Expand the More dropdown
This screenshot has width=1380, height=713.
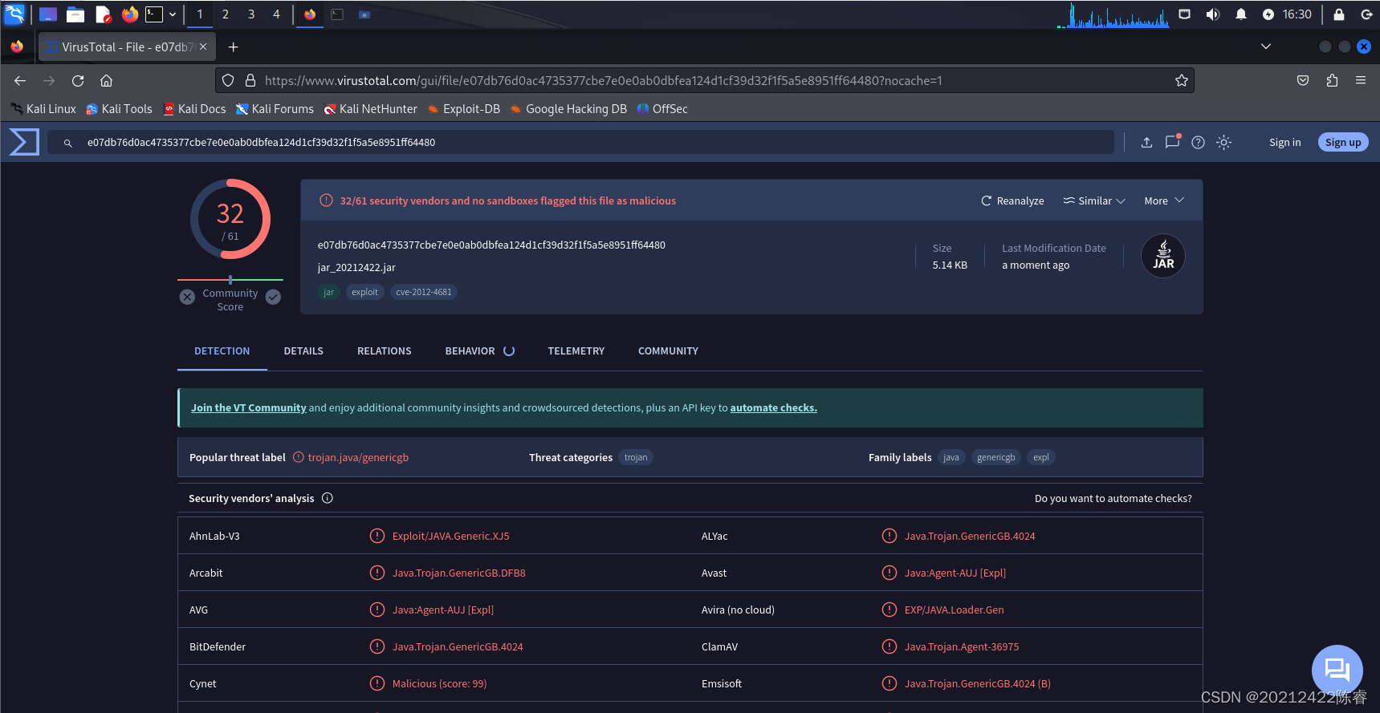1164,201
